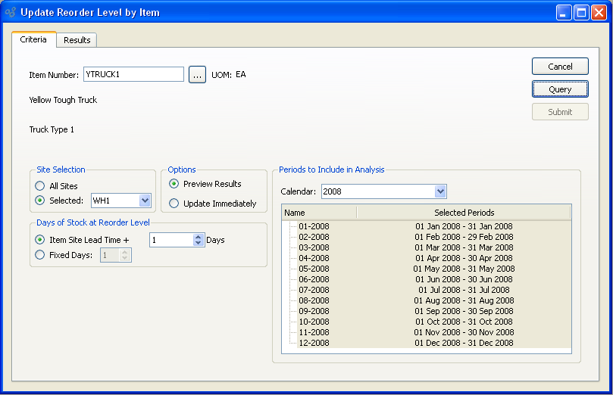Maximize the Update Reorder Level window
Screen dimensions: 613x395
tap(581, 13)
